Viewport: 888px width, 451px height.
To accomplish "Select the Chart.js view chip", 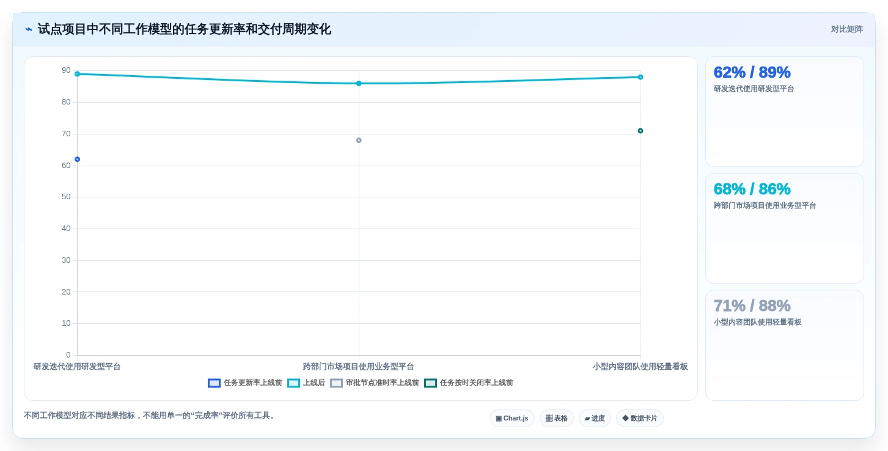I will pos(512,419).
